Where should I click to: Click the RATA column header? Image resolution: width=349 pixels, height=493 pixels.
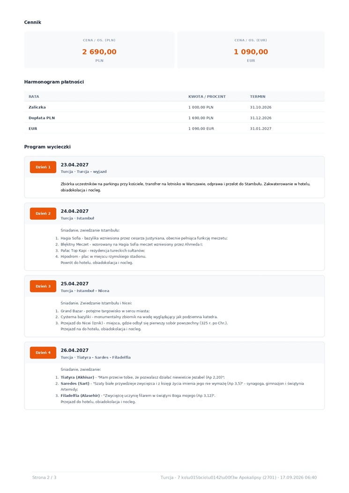point(34,97)
